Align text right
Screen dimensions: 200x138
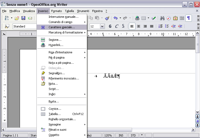pos(145,26)
